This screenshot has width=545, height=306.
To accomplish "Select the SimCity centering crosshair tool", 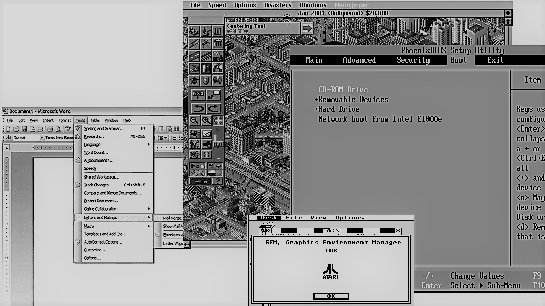I will (x=218, y=120).
